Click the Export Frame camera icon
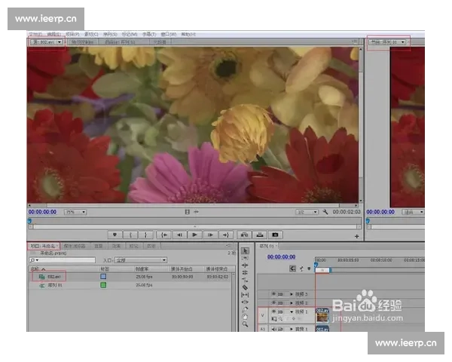The height and width of the screenshot is (362, 452). tap(276, 235)
